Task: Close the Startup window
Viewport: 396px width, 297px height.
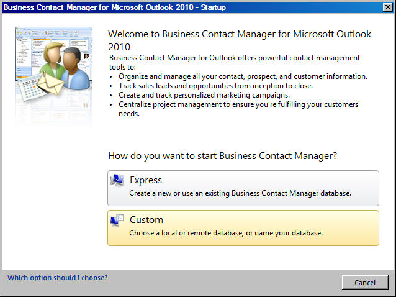Action: tap(387, 7)
